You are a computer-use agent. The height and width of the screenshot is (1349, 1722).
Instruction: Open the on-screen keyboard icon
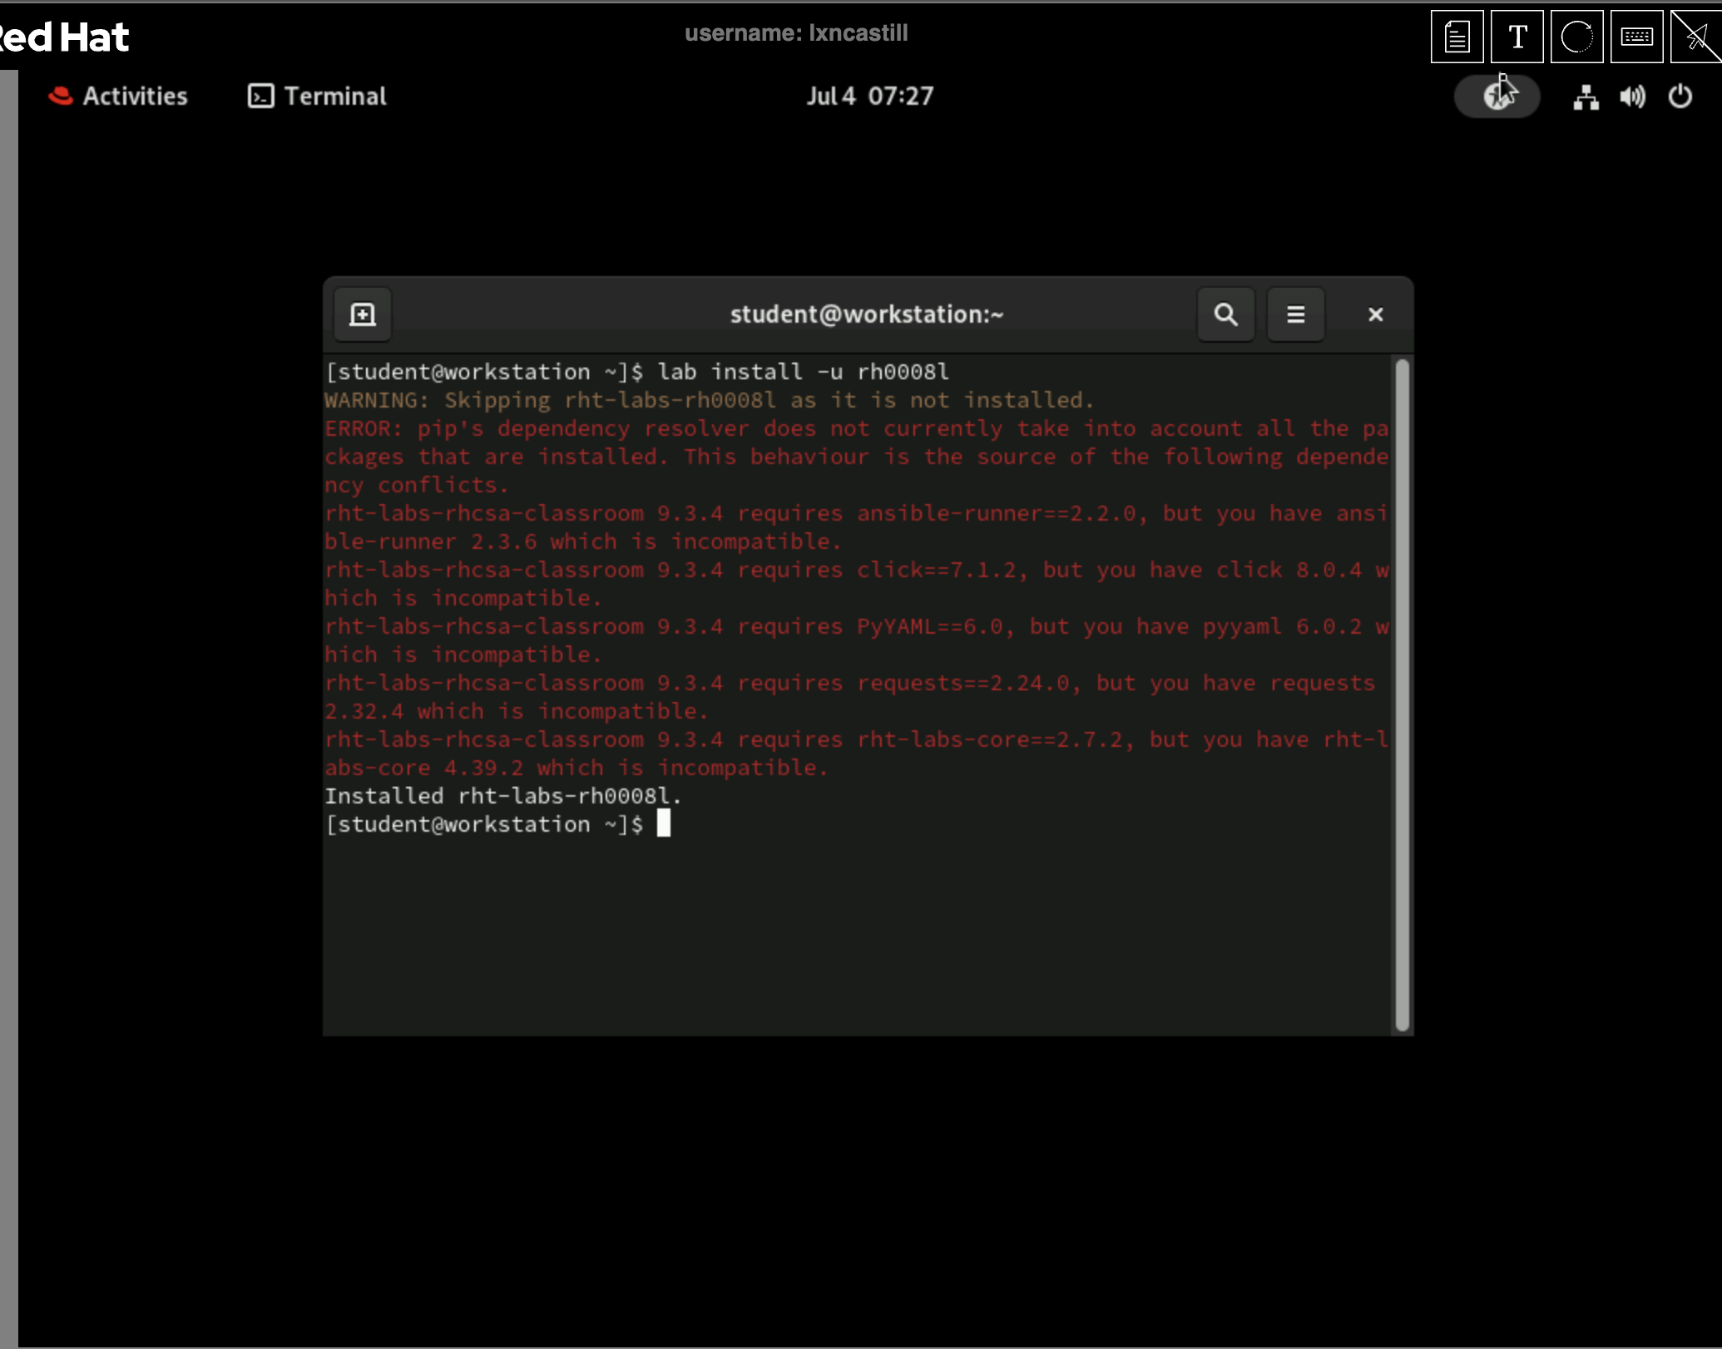click(x=1636, y=37)
